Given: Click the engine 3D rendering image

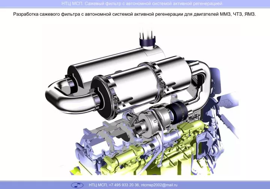Looking at the screenshot, I should point(141,100).
